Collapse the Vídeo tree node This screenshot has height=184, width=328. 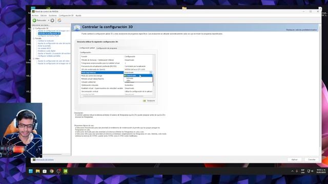[x=33, y=59]
